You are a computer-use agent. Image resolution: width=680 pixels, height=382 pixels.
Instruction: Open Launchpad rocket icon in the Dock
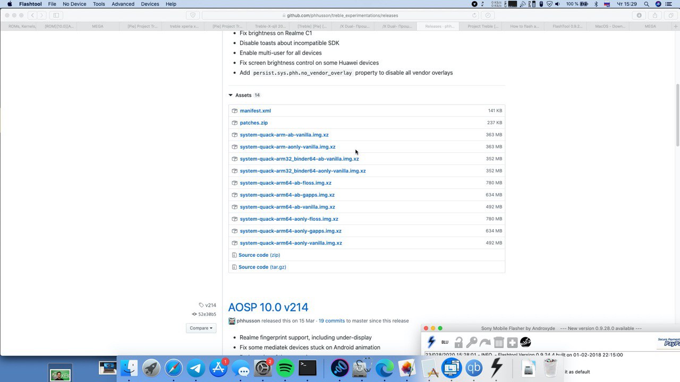pyautogui.click(x=151, y=368)
